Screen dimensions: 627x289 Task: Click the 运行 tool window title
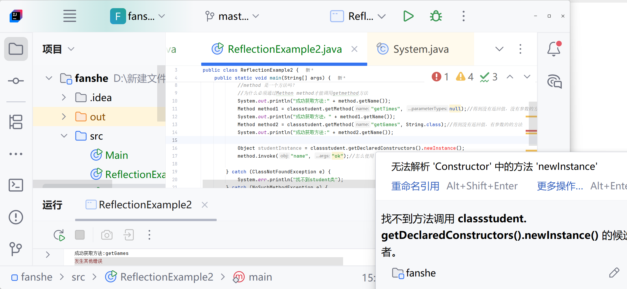(x=52, y=205)
